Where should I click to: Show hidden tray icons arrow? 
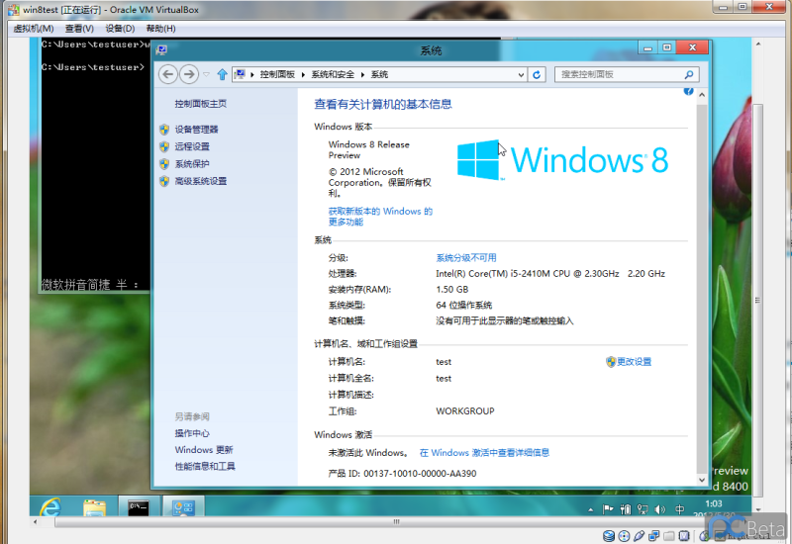590,510
